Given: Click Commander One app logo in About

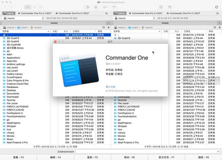Looking at the screenshot, I should 79,70.
